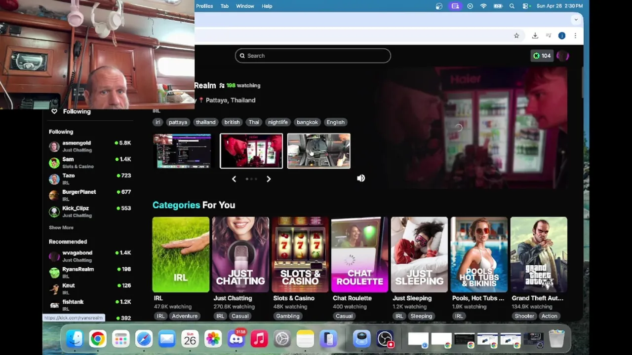Open Spotlight search in menu bar

512,6
